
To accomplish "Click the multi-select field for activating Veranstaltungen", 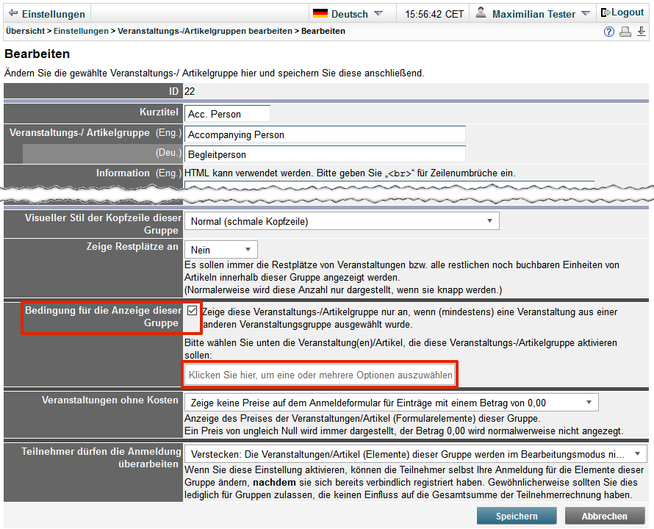I will [x=320, y=375].
